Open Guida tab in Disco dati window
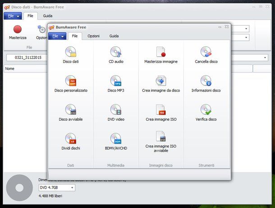 pyautogui.click(x=48, y=16)
